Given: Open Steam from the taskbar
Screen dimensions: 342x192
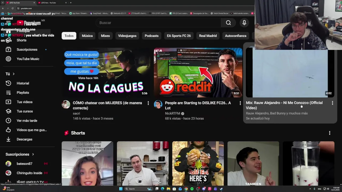Looking at the screenshot, I should 221,189.
